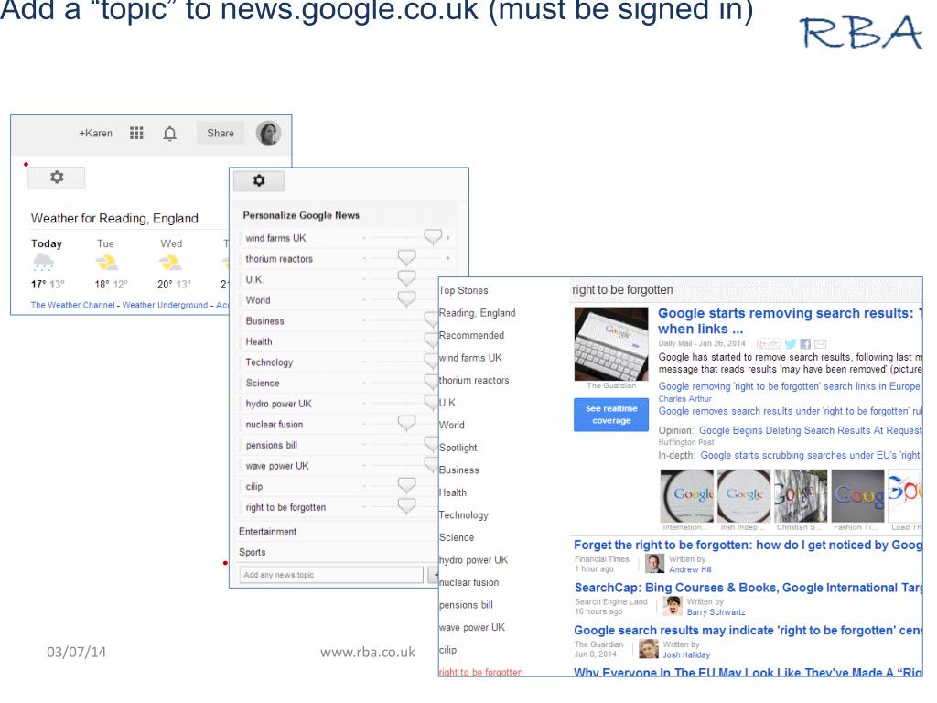Click Josh Halliday author photo
Screen dimensions: 937x703
[x=649, y=649]
